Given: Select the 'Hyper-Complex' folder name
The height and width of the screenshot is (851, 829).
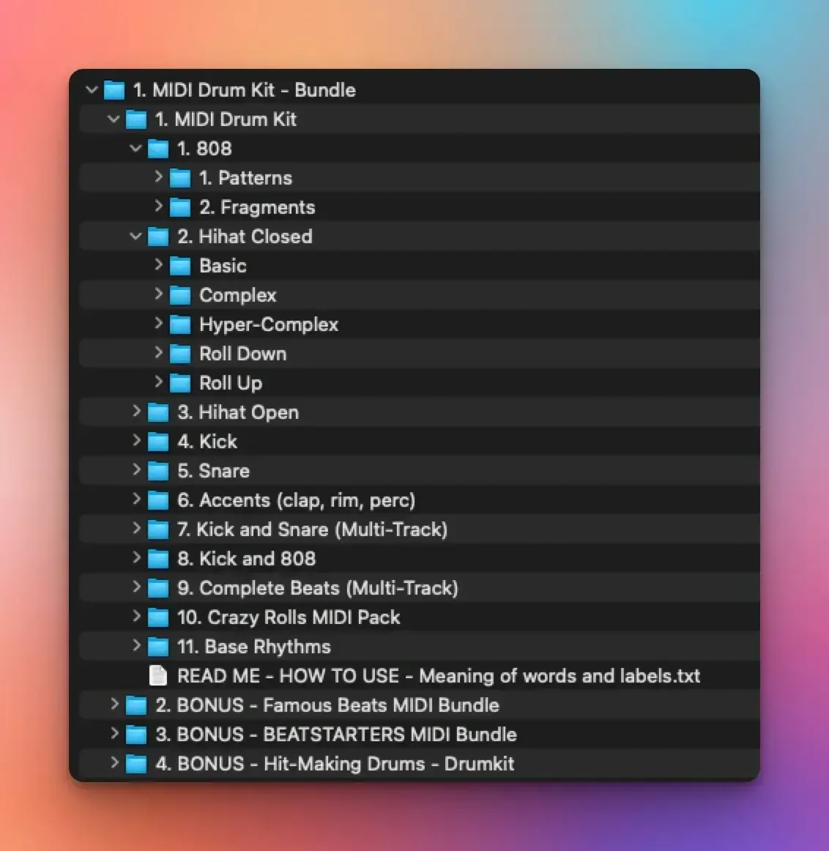Looking at the screenshot, I should (269, 324).
